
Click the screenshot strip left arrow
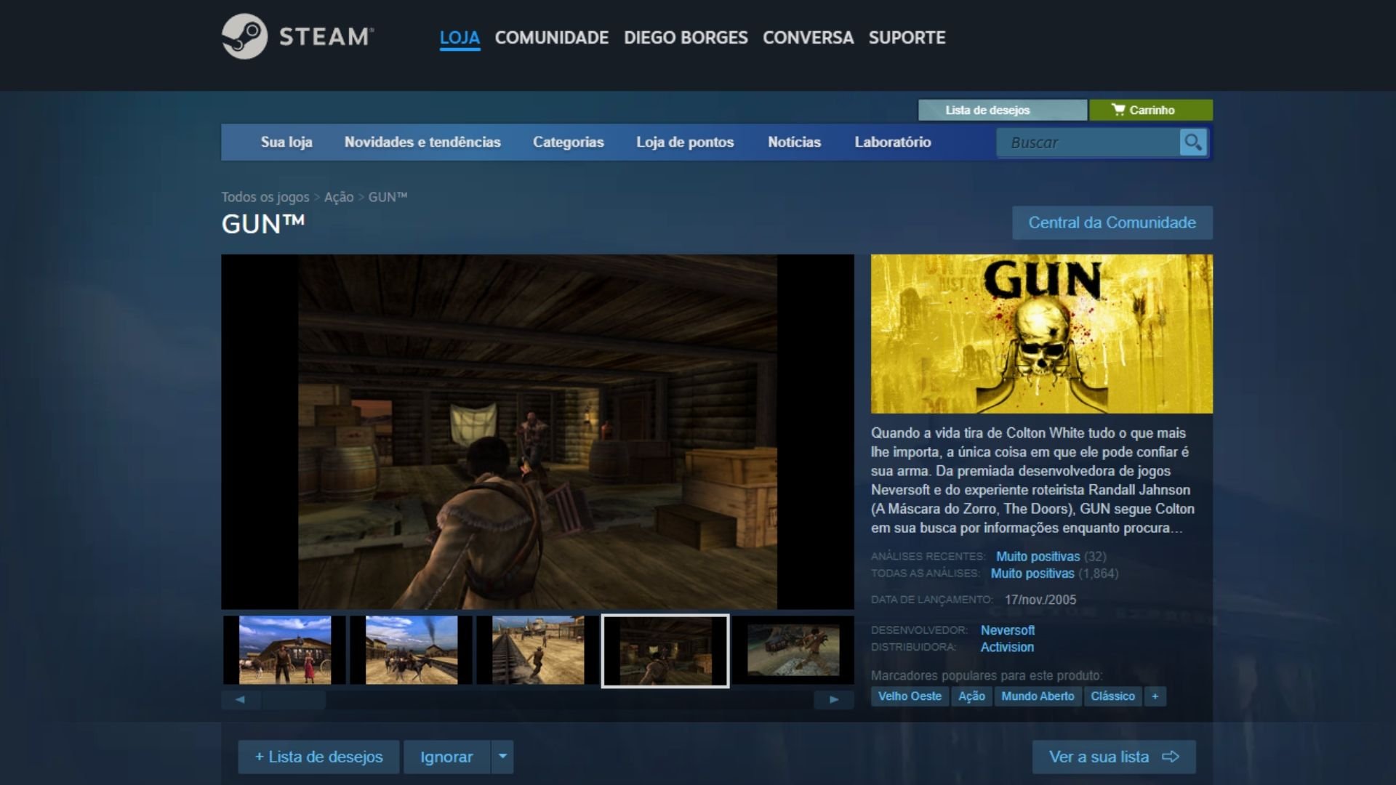tap(241, 699)
